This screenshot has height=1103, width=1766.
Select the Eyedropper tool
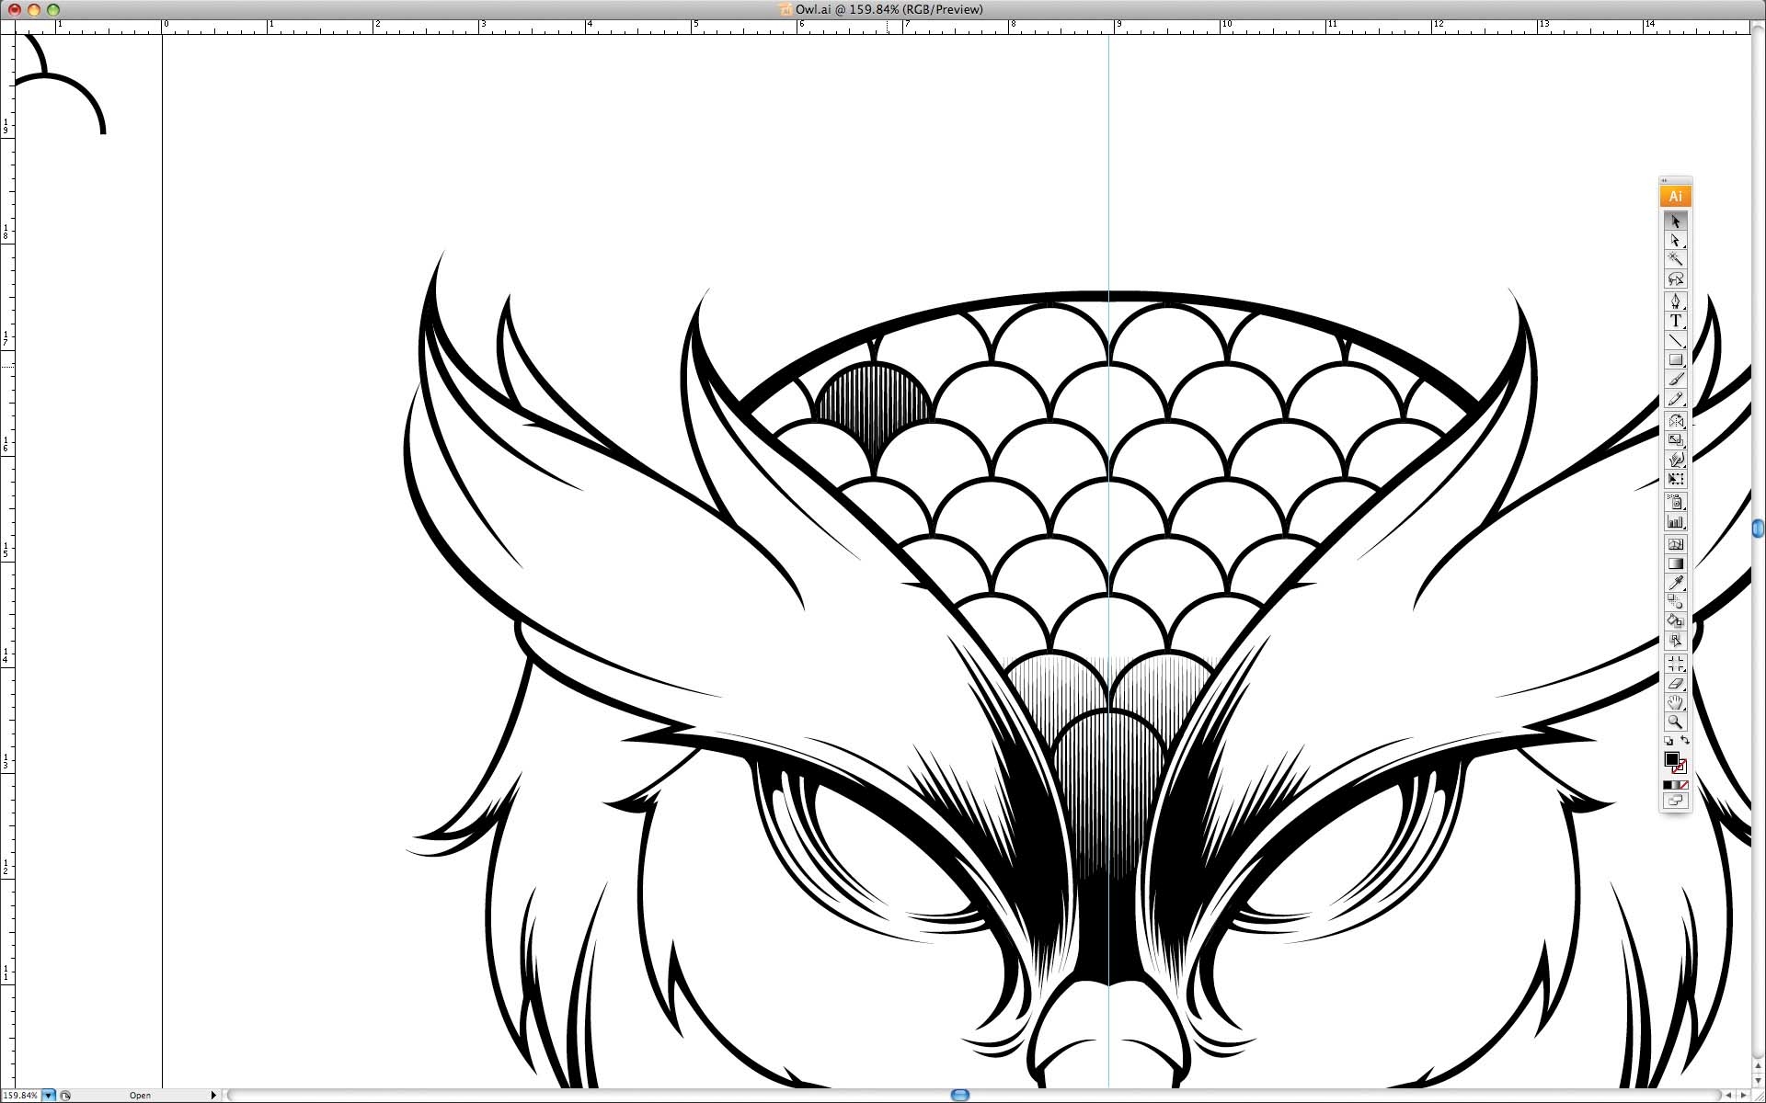click(1676, 584)
